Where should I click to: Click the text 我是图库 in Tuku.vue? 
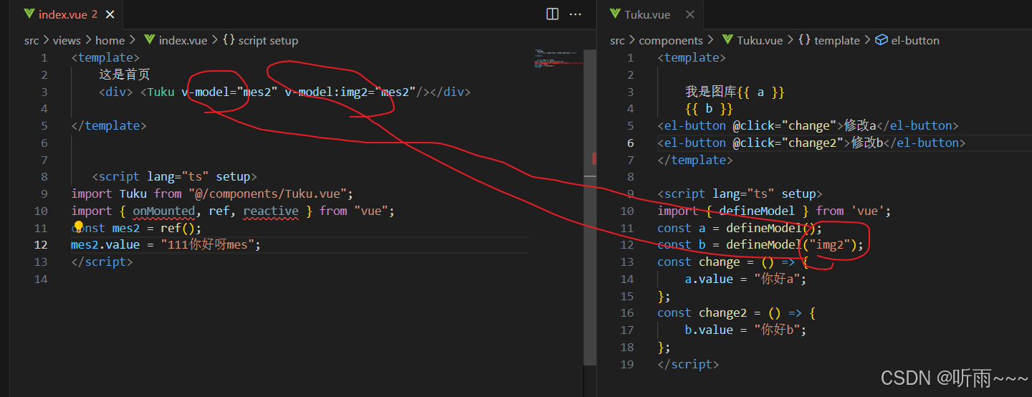click(x=711, y=92)
